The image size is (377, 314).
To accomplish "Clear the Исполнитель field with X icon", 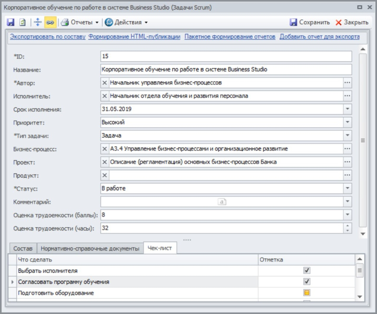I will 104,96.
